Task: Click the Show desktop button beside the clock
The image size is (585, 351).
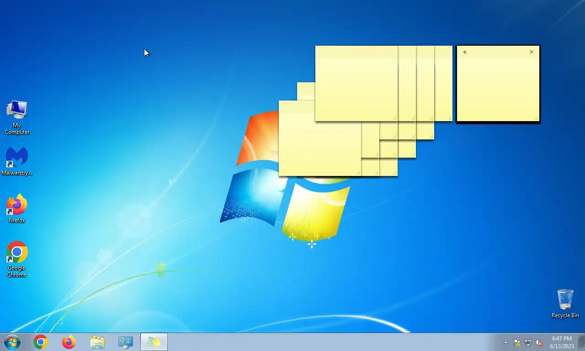Action: (x=581, y=342)
